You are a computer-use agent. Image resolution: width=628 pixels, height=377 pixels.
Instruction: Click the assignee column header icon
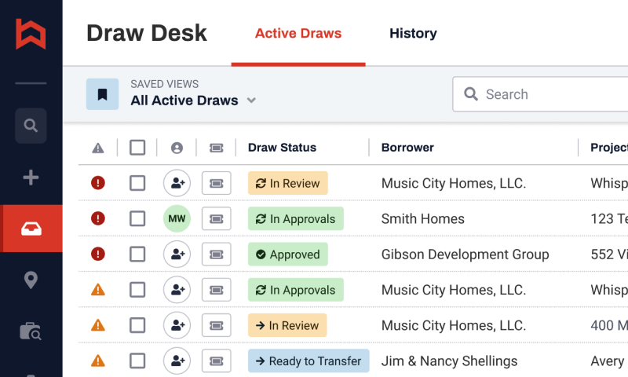(177, 148)
